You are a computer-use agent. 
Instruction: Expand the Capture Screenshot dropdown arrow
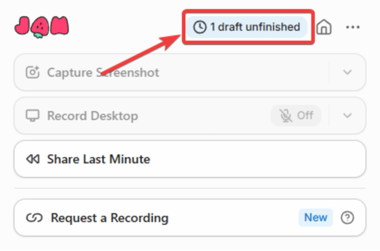click(x=347, y=73)
